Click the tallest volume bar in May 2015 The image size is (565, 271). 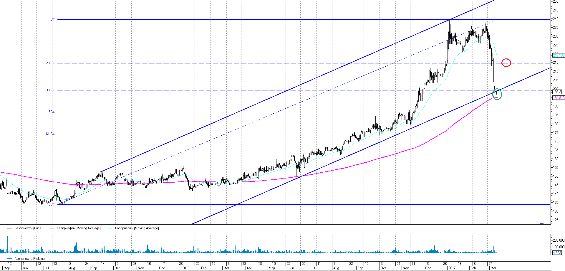point(8,244)
